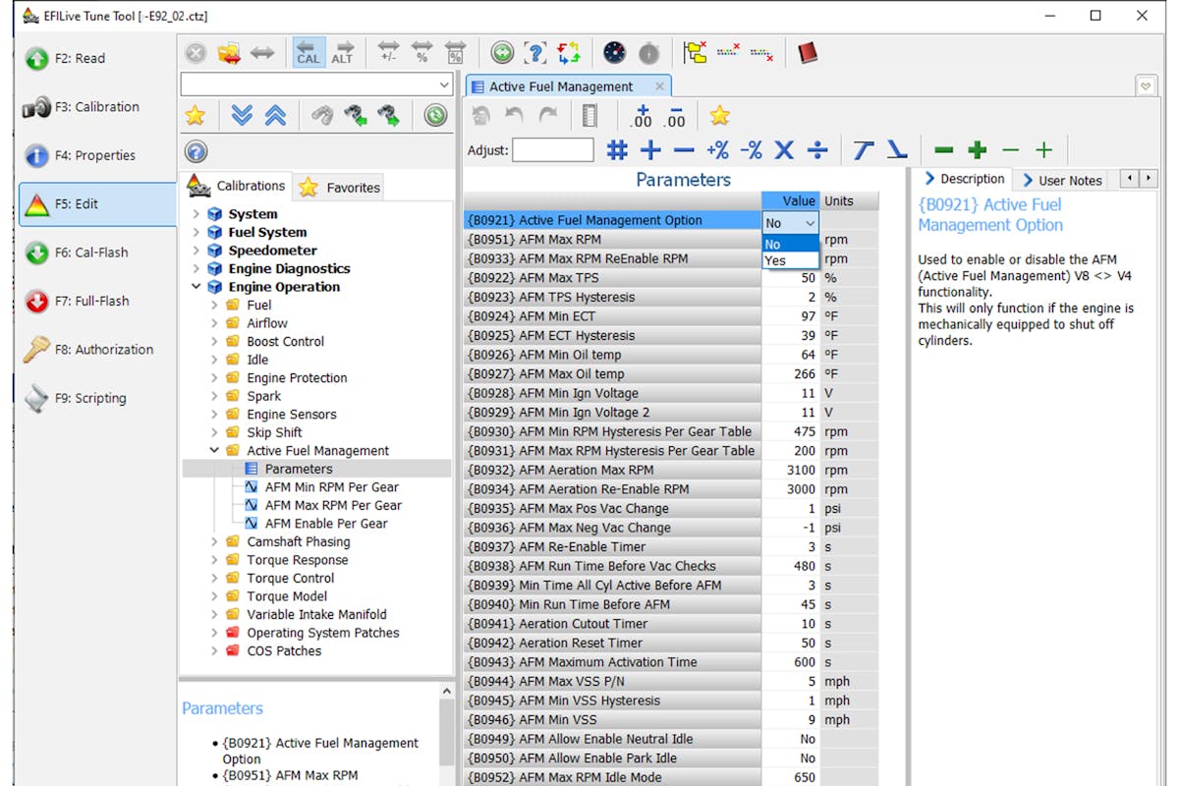Viewport: 1179px width, 786px height.
Task: Click the multiply (X) adjust icon
Action: (783, 150)
